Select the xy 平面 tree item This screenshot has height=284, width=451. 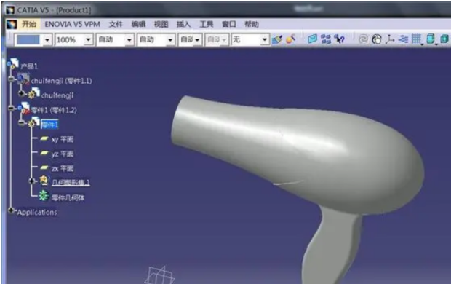63,139
